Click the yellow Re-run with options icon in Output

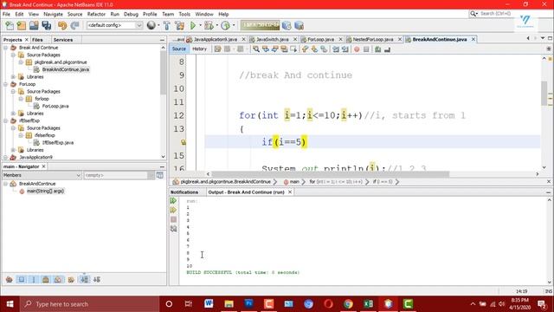[173, 210]
